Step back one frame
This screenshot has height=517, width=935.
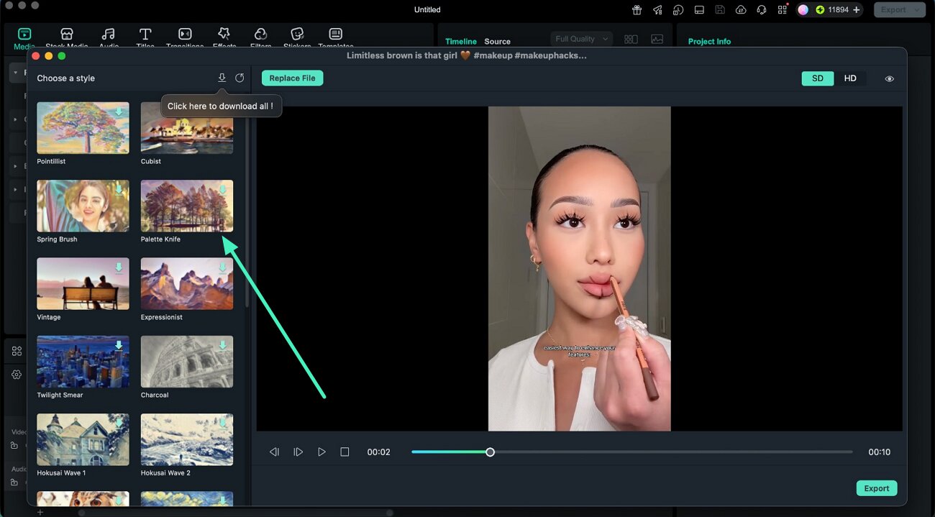(274, 452)
